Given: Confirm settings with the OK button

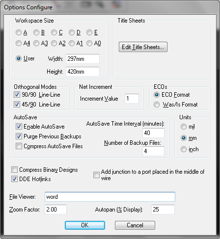Looking at the screenshot, I should tap(85, 225).
